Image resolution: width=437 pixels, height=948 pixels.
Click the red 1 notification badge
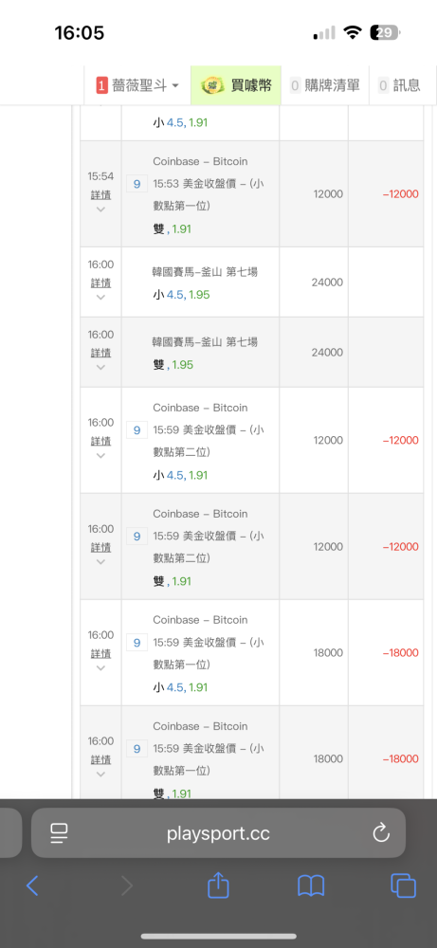coord(101,86)
